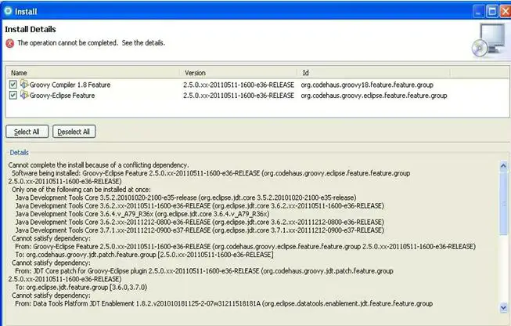Sort by the Id column header

click(x=374, y=73)
